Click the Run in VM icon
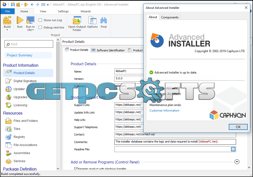Viewport: 253px width, 177px height. (x=30, y=20)
